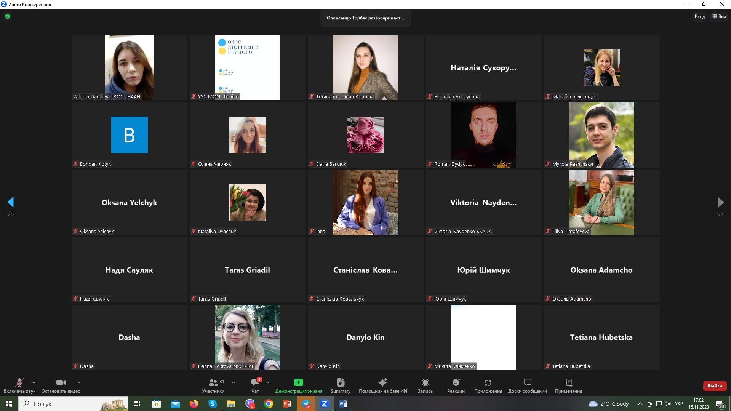This screenshot has width=731, height=411.
Task: Open the View layout menu
Action: pyautogui.click(x=719, y=16)
